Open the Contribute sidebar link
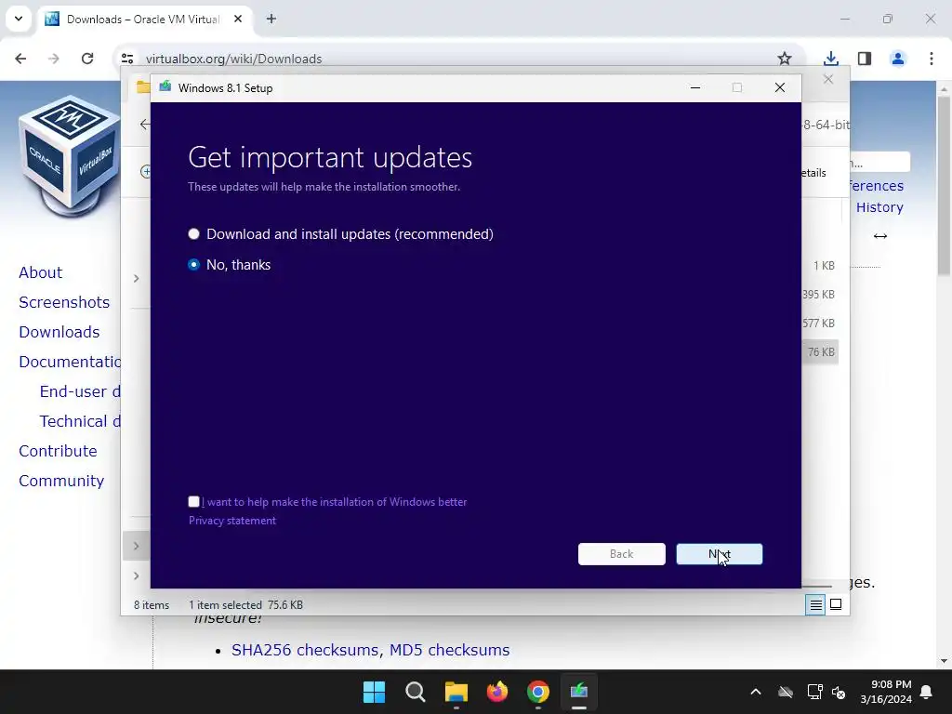Image resolution: width=952 pixels, height=714 pixels. coord(58,451)
